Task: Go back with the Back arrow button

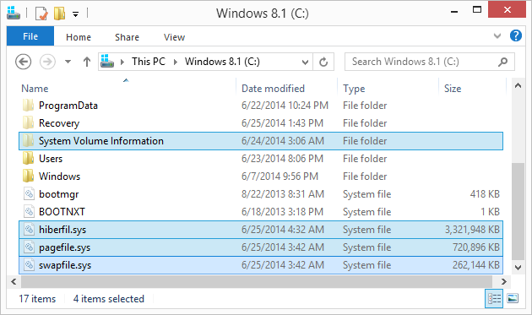Action: [x=23, y=62]
